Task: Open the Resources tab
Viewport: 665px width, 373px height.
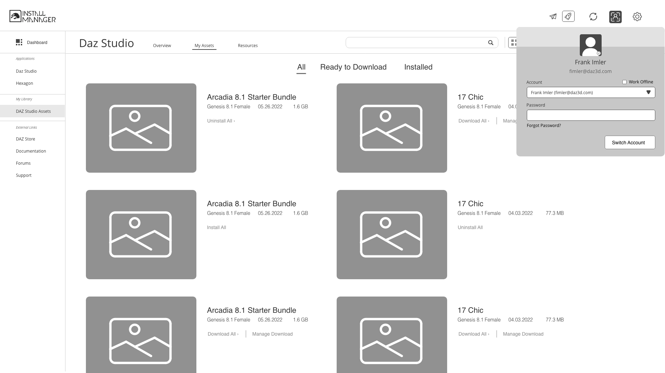Action: click(248, 46)
